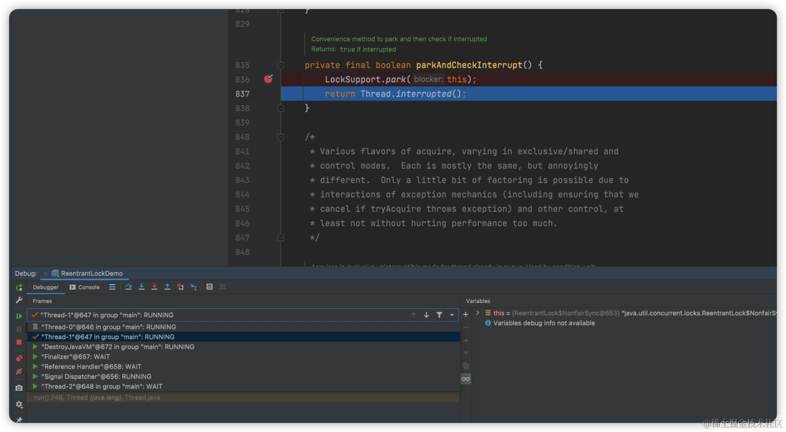Viewport: 786px width, 432px height.
Task: Click the Pause Program icon
Action: [19, 329]
